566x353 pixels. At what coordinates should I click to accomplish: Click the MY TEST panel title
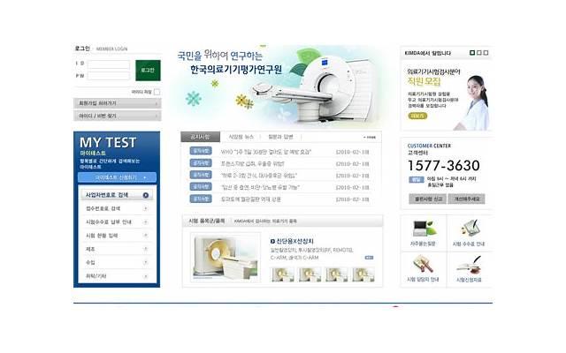pyautogui.click(x=108, y=142)
